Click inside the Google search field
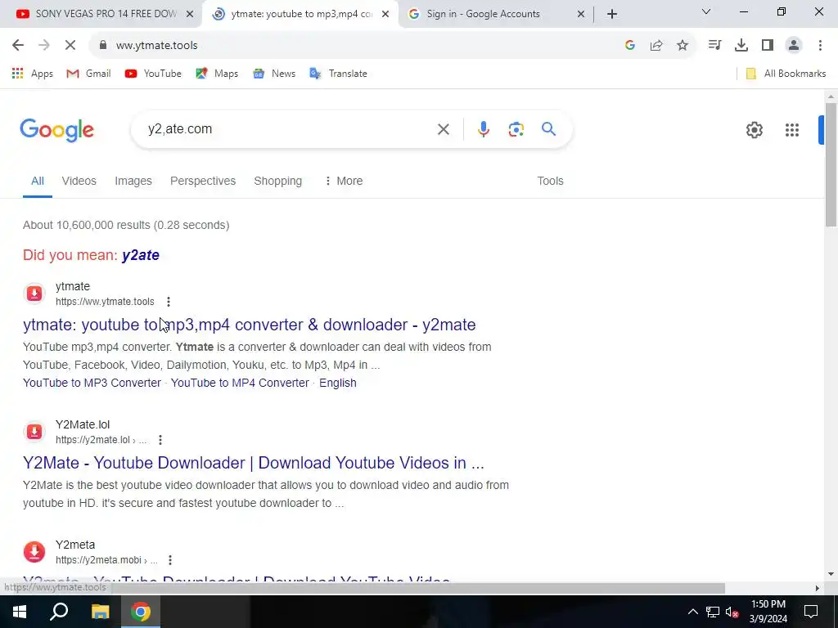838x628 pixels. [x=289, y=129]
